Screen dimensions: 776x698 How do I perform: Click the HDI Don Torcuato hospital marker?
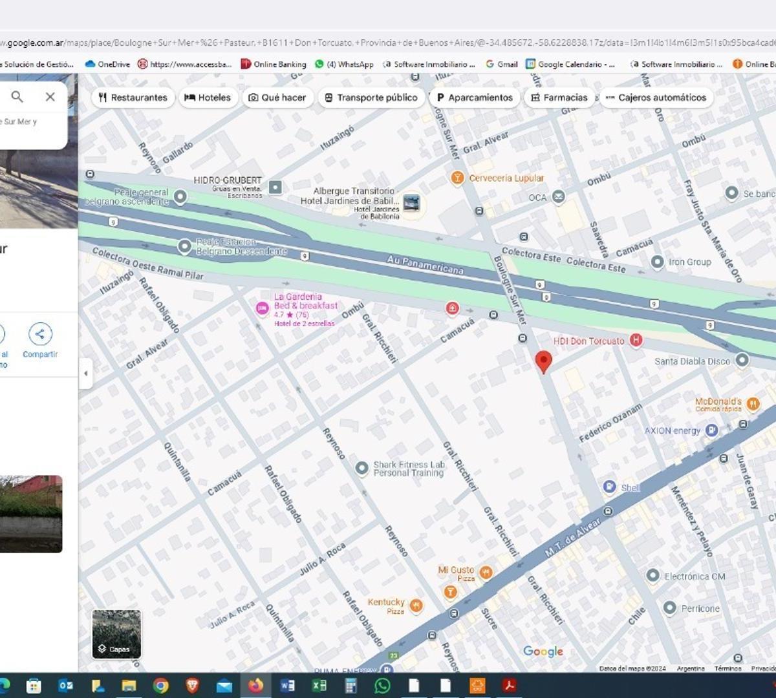pyautogui.click(x=636, y=340)
